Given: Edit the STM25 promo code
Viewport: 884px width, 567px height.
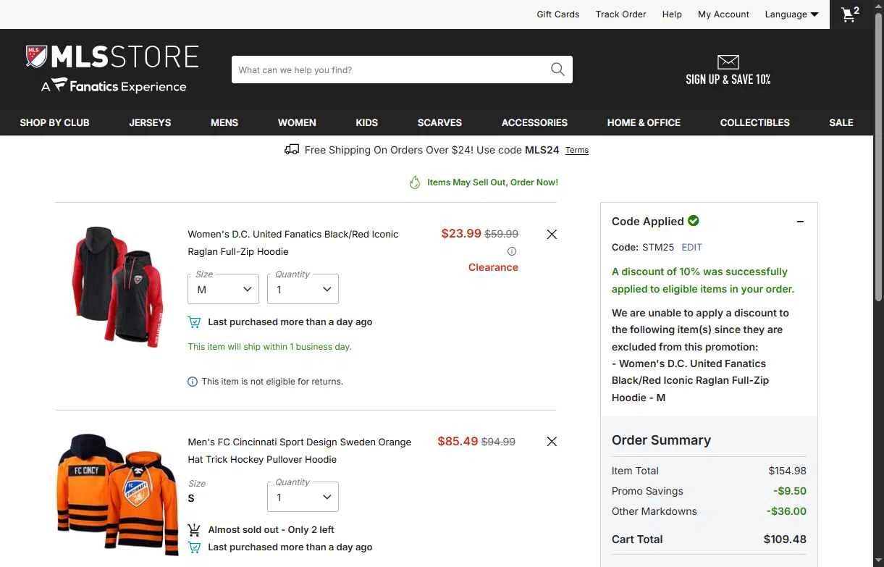Looking at the screenshot, I should pyautogui.click(x=692, y=247).
